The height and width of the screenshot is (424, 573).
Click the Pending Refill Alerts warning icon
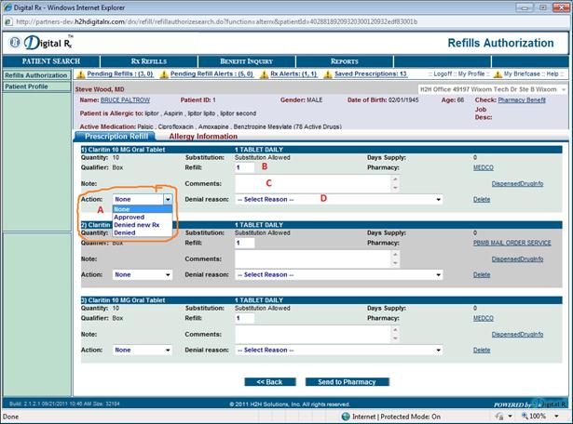coord(165,73)
